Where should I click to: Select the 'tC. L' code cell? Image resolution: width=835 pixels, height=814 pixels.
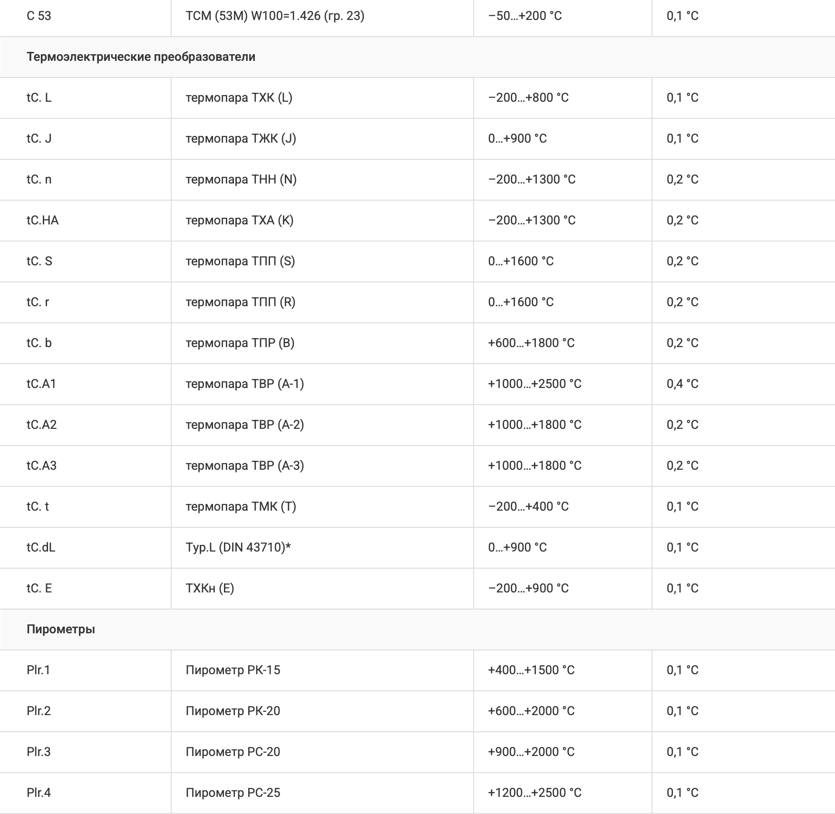click(39, 98)
